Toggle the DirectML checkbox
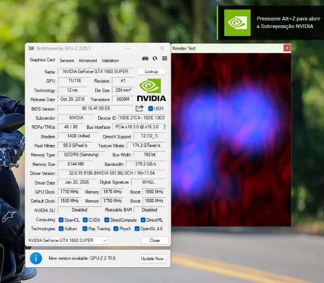This screenshot has height=283, width=324. pos(143,220)
